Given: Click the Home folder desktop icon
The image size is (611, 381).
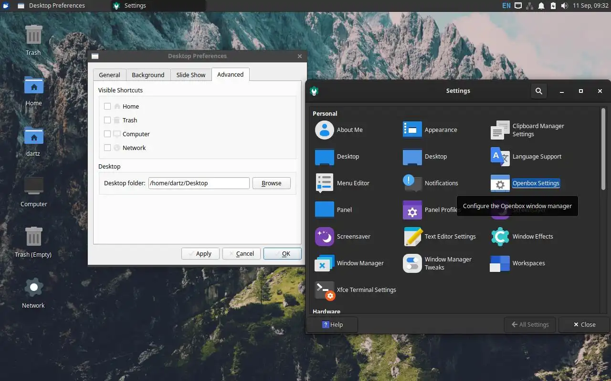Looking at the screenshot, I should click(x=33, y=91).
